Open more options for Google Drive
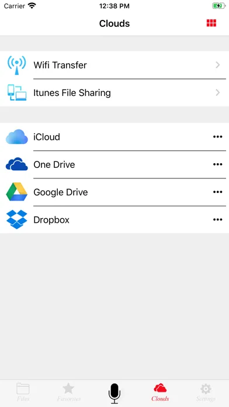This screenshot has width=229, height=407. pyautogui.click(x=217, y=192)
